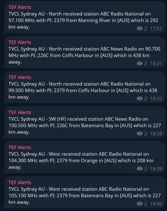Open TEF Alerts sender name above the 105.100 MHz message
167x211 pixels.
coord(20,182)
